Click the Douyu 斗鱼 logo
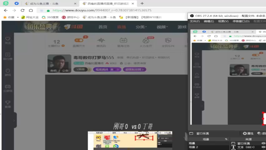Viewport: 266px width, 150px height. 73,27
